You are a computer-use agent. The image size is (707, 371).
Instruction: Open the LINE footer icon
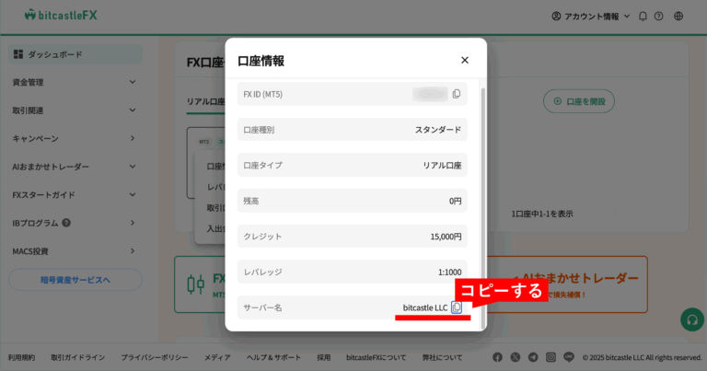tap(569, 357)
